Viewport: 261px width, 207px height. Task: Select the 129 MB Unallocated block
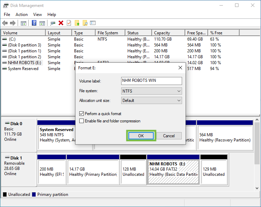click(x=214, y=170)
